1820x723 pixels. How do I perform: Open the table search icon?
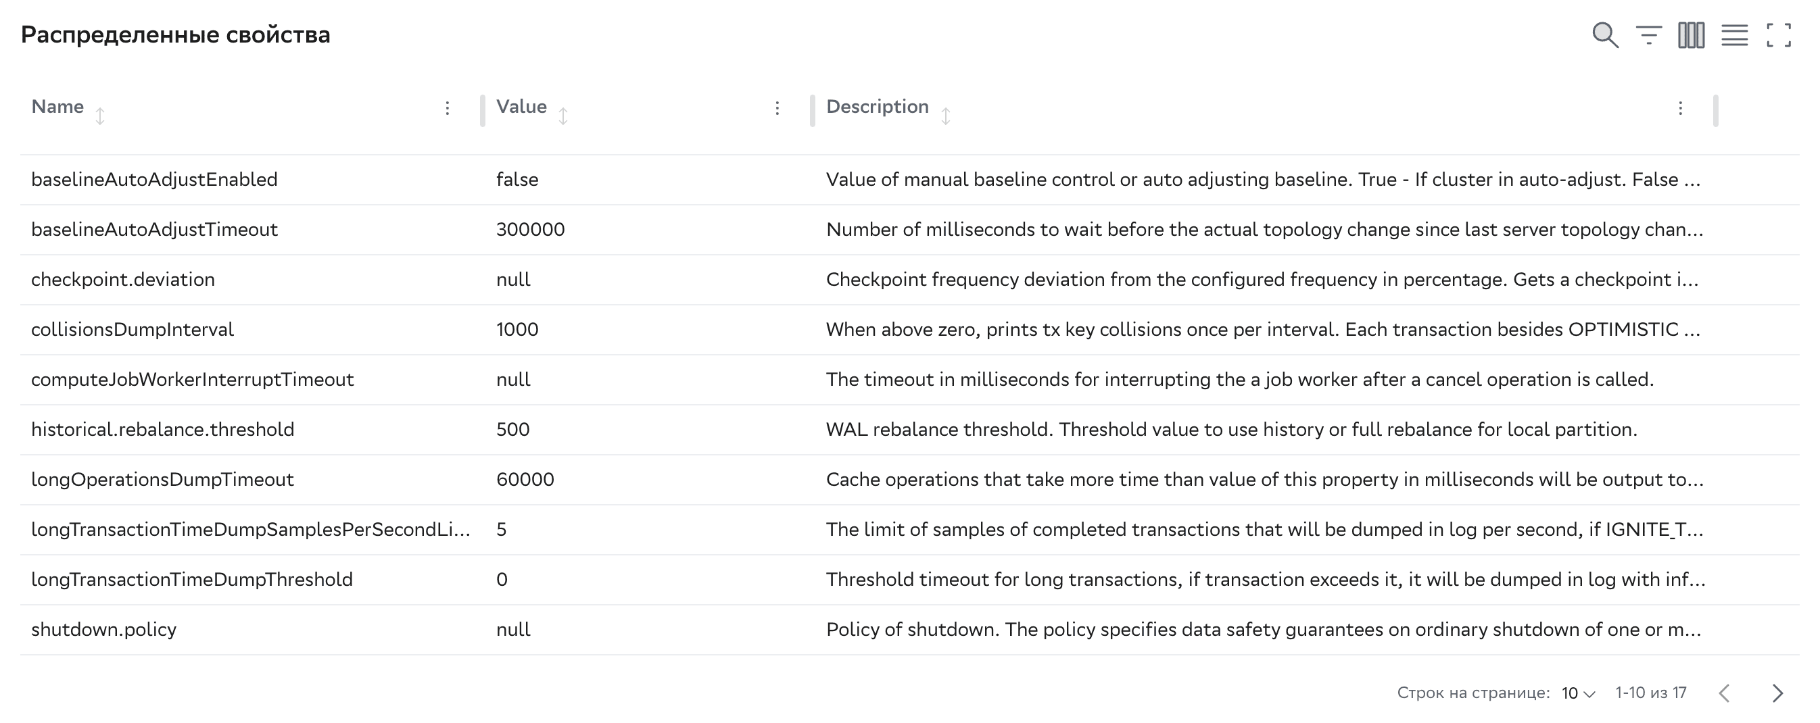[1604, 34]
